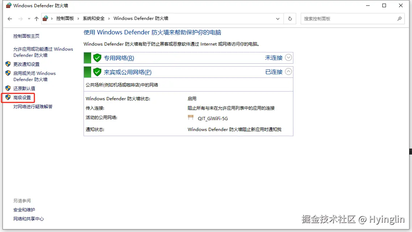
Task: Minimize the Windows Defender 防火墙 window
Action: click(x=368, y=5)
